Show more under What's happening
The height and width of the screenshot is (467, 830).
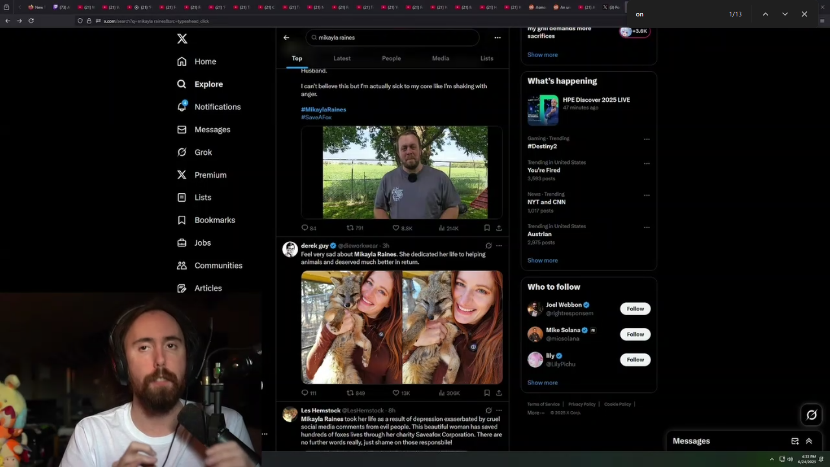542,260
